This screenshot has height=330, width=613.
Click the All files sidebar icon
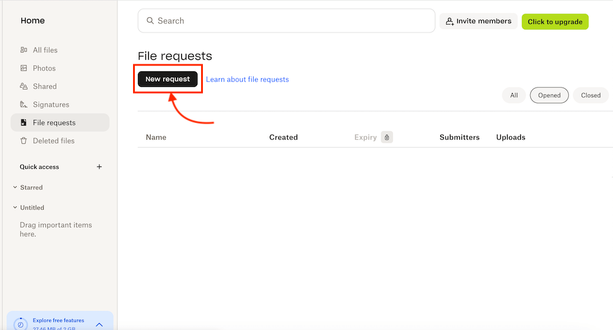(x=24, y=50)
